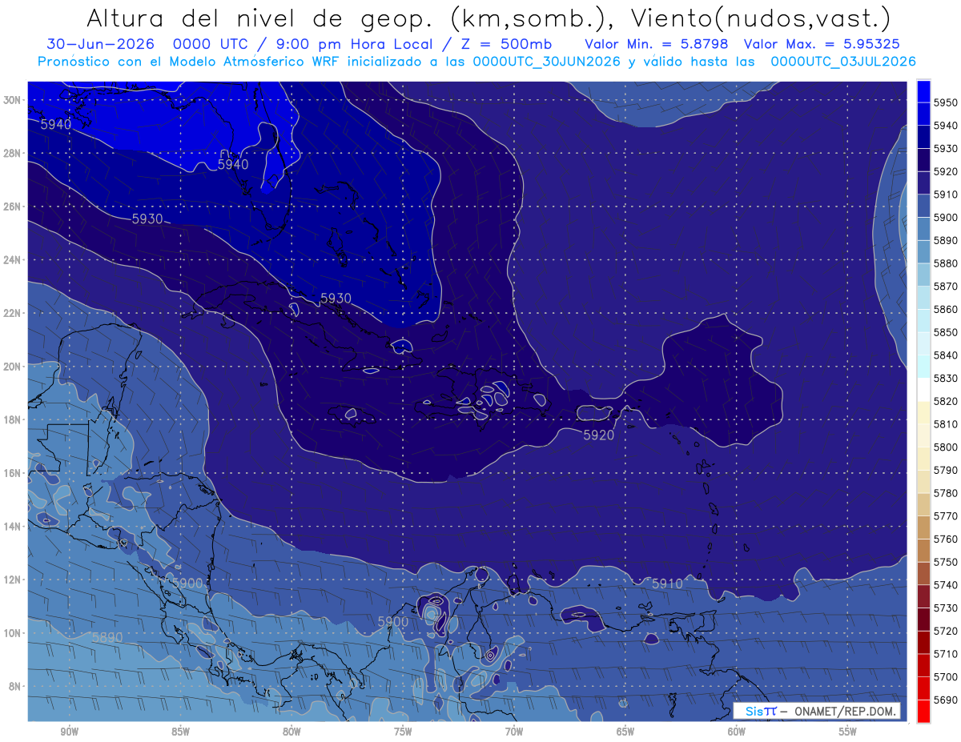Click the 55W longitude axis label
The image size is (961, 742).
[848, 732]
